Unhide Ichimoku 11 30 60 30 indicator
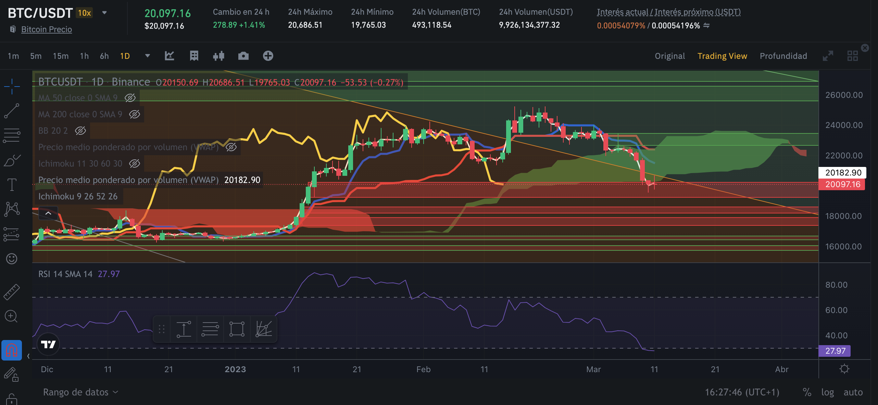The image size is (878, 405). click(x=135, y=164)
